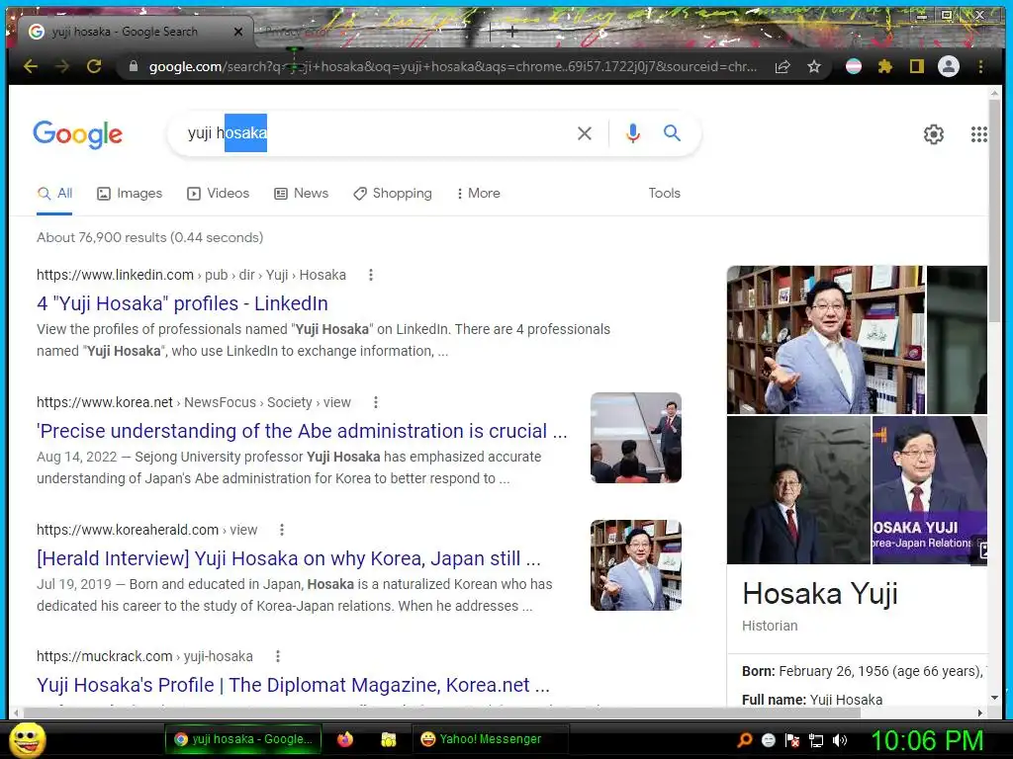
Task: Reload the page with refresh icon
Action: pyautogui.click(x=94, y=66)
